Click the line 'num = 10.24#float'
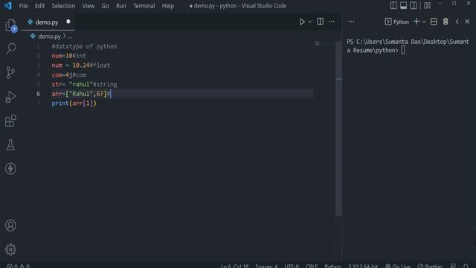 [x=81, y=66]
